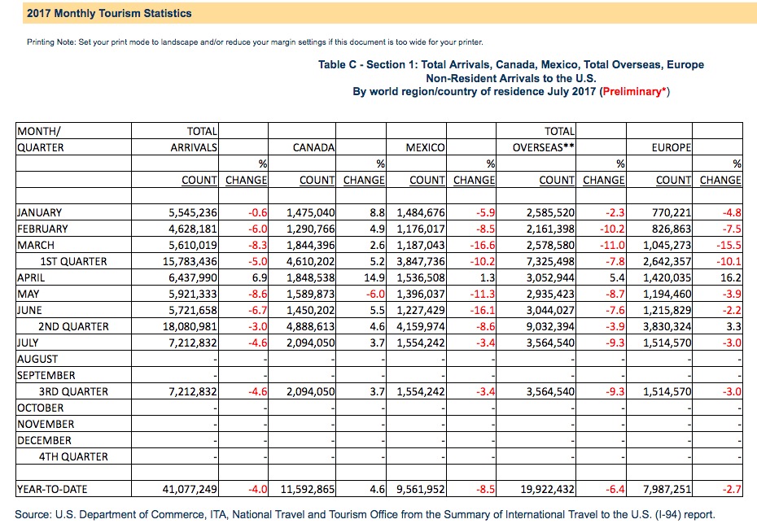Click year-to-date Europe count '7,987,251'
Viewport: 757px width, 528px height.
[667, 490]
